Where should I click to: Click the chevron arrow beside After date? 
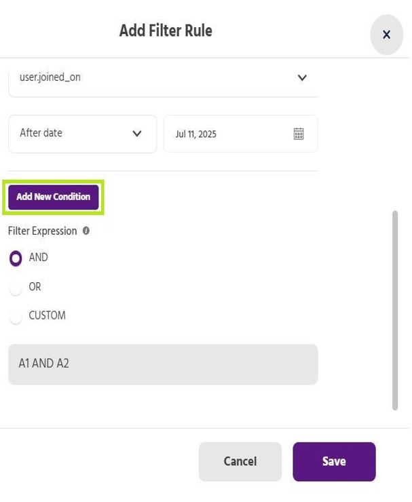(137, 134)
